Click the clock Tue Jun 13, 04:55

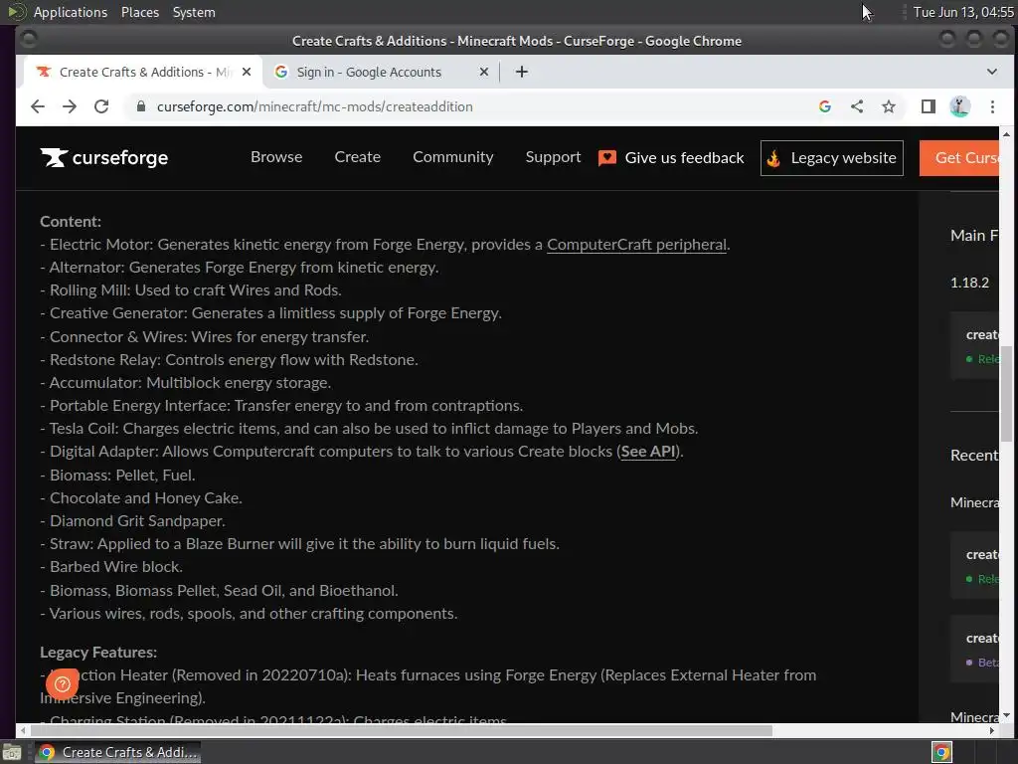(x=963, y=12)
